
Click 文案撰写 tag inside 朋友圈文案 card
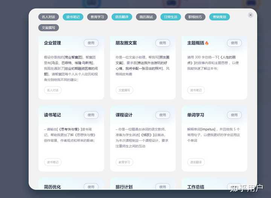(x=124, y=90)
